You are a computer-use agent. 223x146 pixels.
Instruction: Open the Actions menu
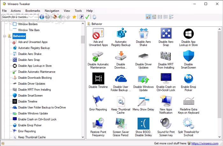click(x=16, y=10)
